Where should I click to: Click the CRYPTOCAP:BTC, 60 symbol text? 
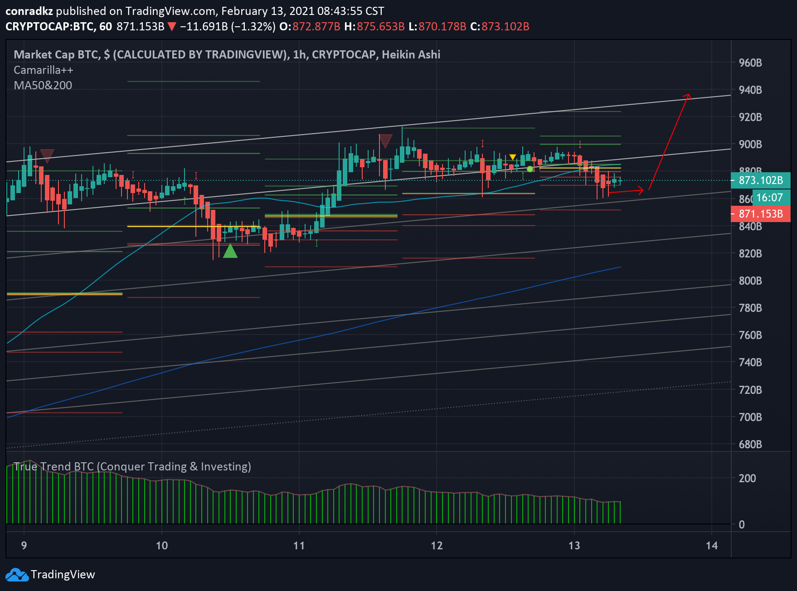coord(58,27)
